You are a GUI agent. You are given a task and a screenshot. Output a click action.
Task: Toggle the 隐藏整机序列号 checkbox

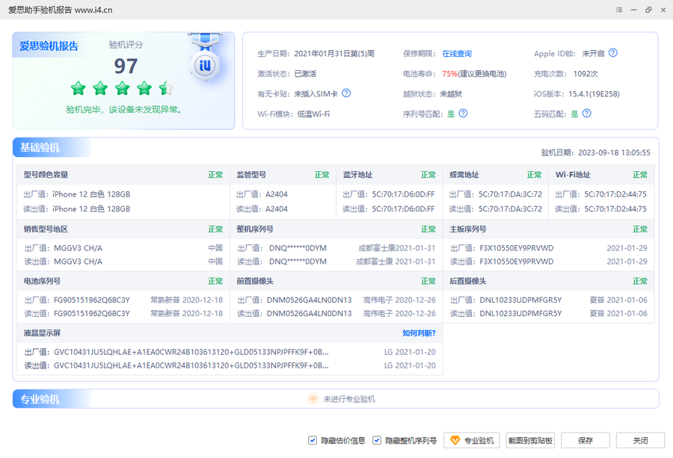point(376,440)
